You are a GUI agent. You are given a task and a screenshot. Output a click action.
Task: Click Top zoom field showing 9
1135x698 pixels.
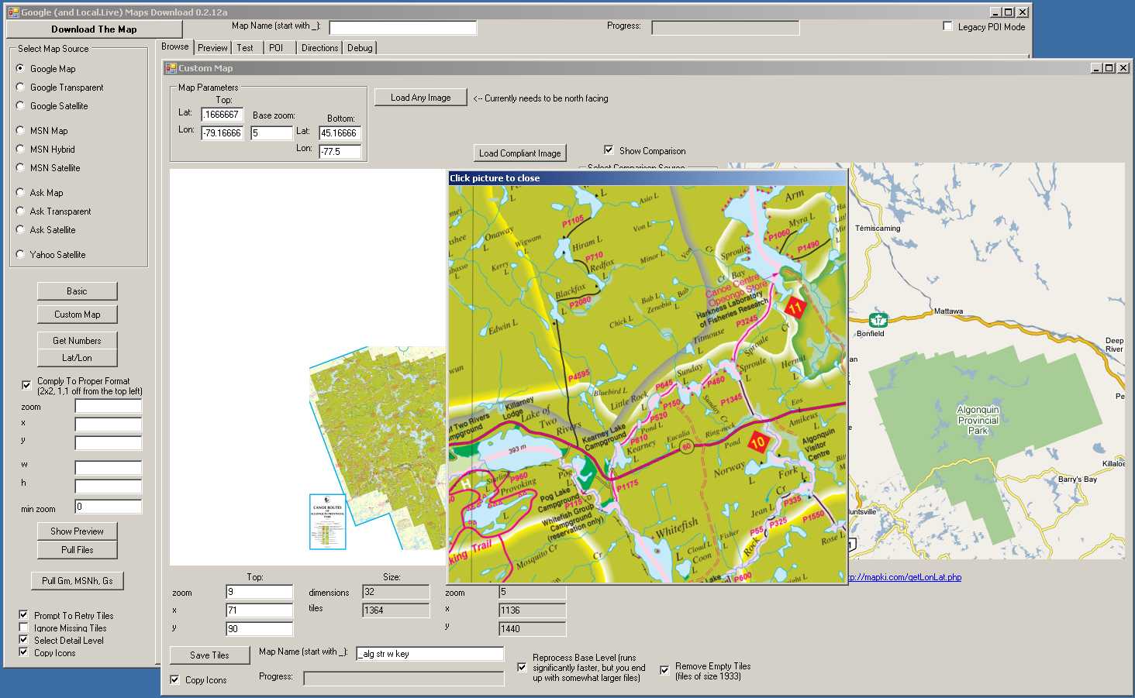coord(259,592)
